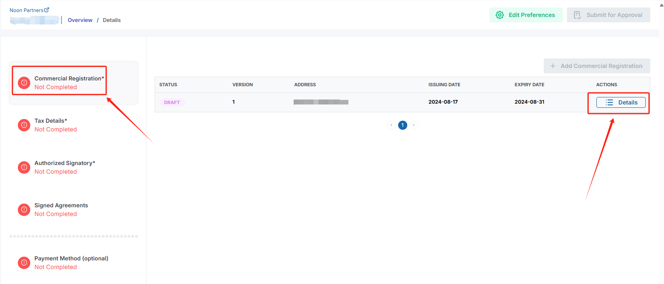
Task: Click Submit for Approval button
Action: pos(608,15)
